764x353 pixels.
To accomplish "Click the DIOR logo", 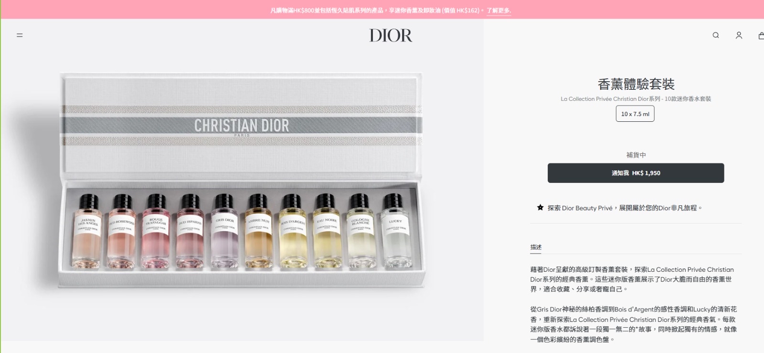I will point(391,35).
